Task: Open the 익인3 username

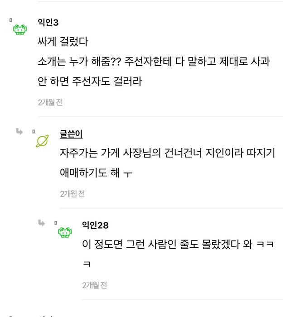Action: coord(48,22)
